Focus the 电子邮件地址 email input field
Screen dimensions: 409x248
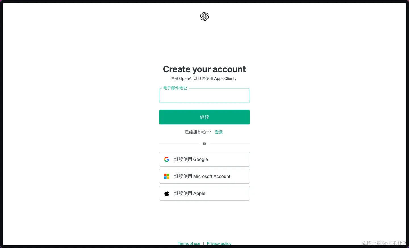pos(204,96)
